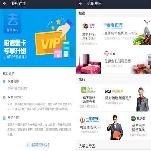The image size is (151, 151).
Task: Tap the 未来酒店 logo
Action: pos(113,26)
